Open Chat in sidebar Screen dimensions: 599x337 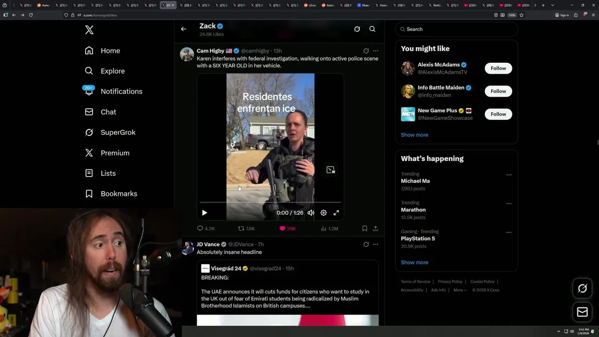click(x=100, y=112)
